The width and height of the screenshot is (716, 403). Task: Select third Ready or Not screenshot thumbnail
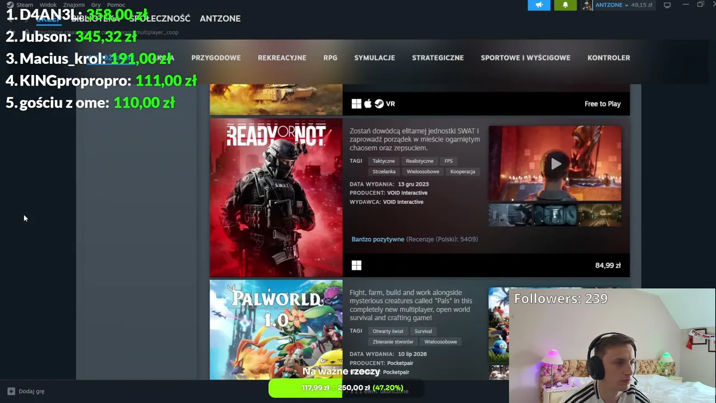click(600, 215)
